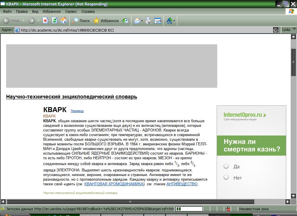Image resolution: width=297 pixels, height=216 pixels.
Task: Click the Print icon in toolbar
Action: tap(148, 21)
